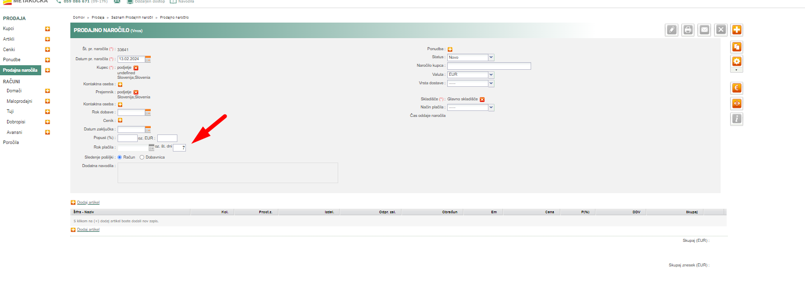805x285 pixels.
Task: Click the Popust (%) input field
Action: click(x=128, y=138)
